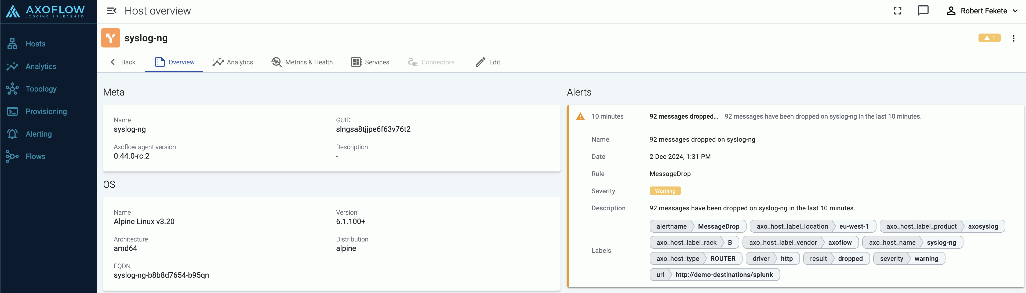Click the Host overview page title
The width and height of the screenshot is (1026, 293).
click(x=158, y=11)
